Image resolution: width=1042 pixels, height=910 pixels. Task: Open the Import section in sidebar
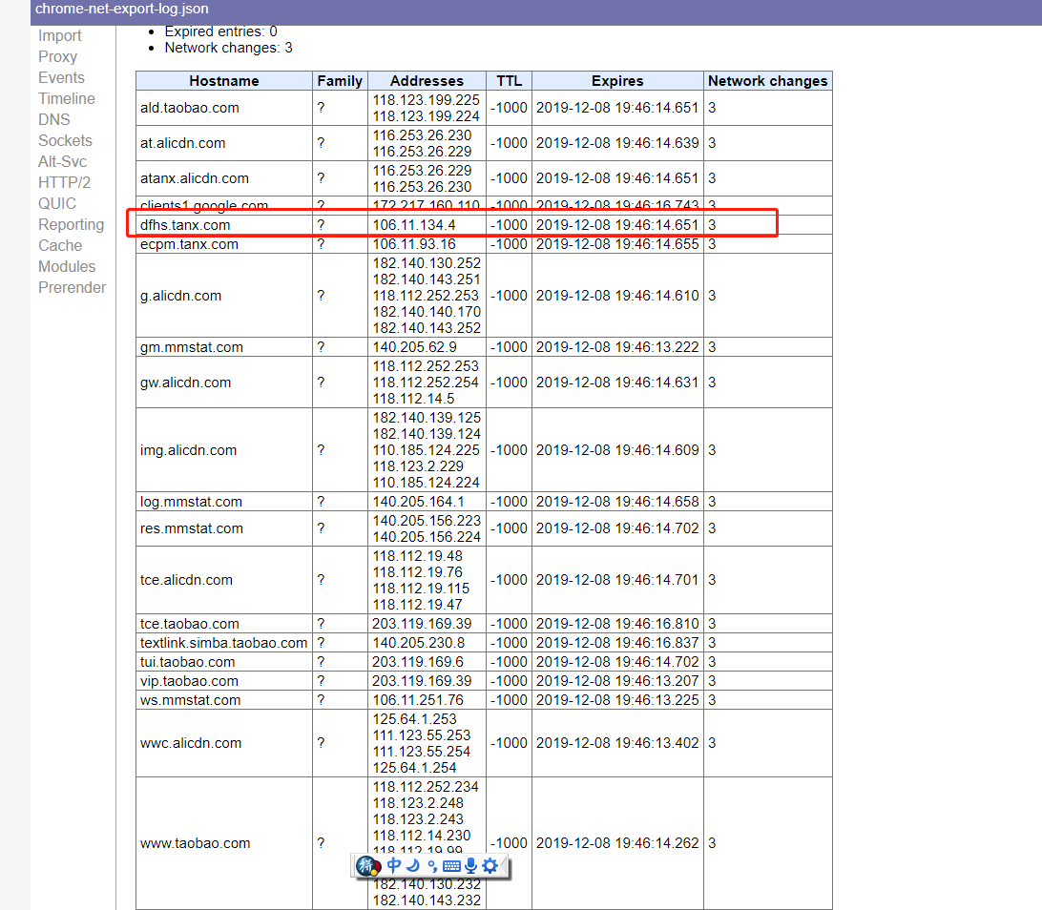click(60, 36)
